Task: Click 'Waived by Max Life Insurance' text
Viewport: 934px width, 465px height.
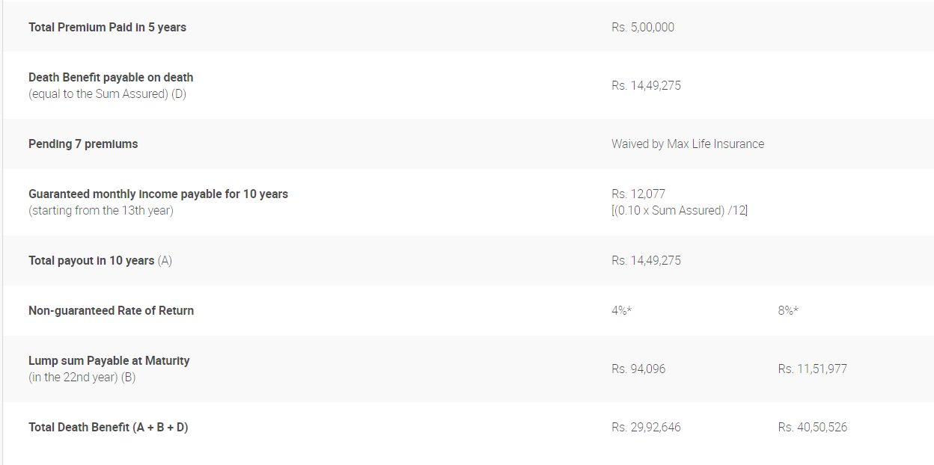Action: [688, 144]
